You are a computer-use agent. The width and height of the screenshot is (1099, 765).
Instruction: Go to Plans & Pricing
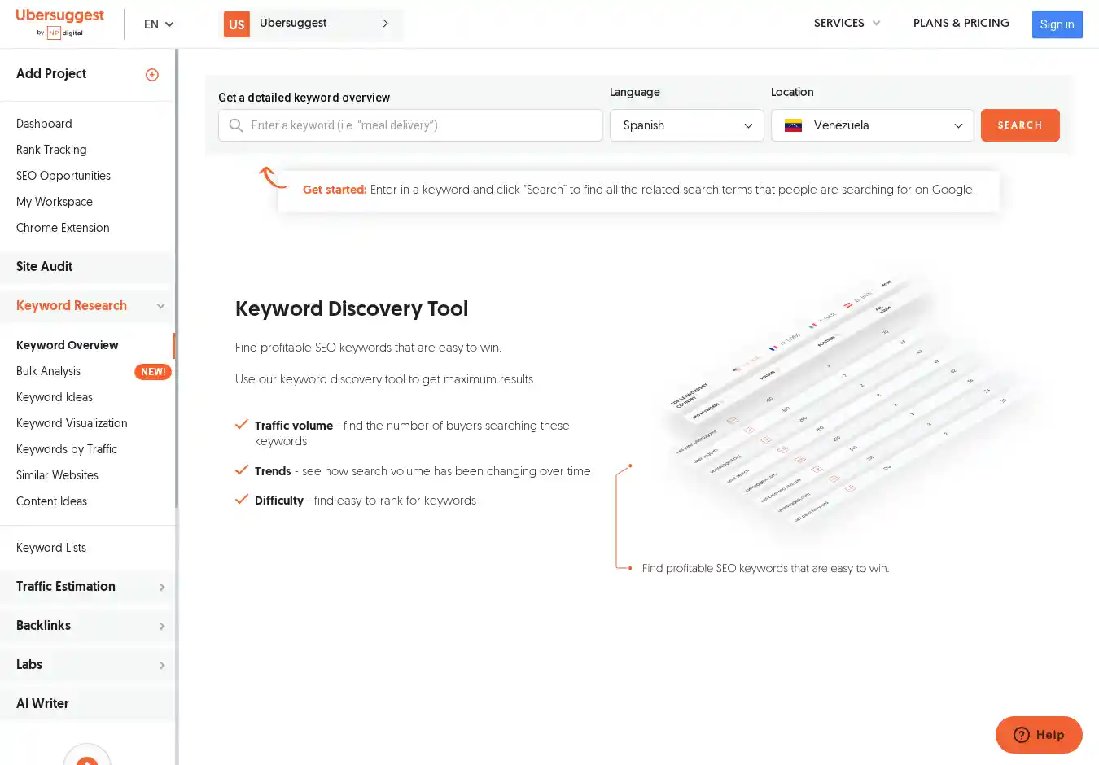961,23
